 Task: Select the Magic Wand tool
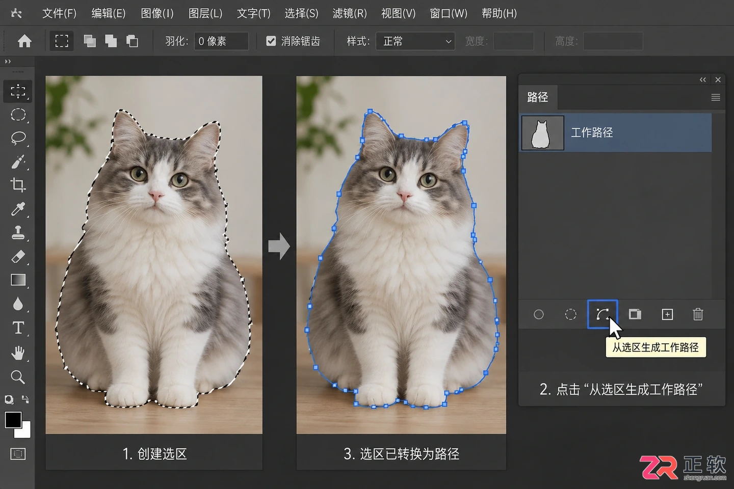tap(18, 162)
